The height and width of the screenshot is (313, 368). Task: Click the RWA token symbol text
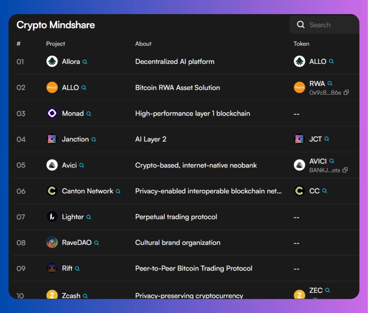pos(317,83)
